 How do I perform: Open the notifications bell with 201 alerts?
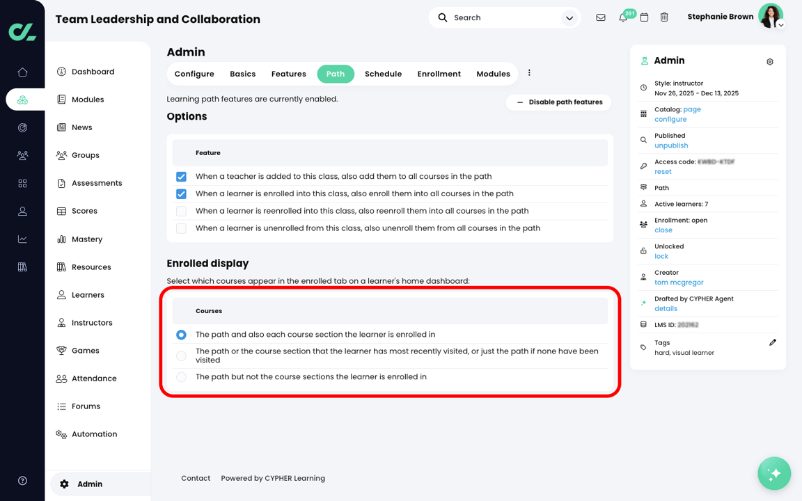click(x=624, y=17)
